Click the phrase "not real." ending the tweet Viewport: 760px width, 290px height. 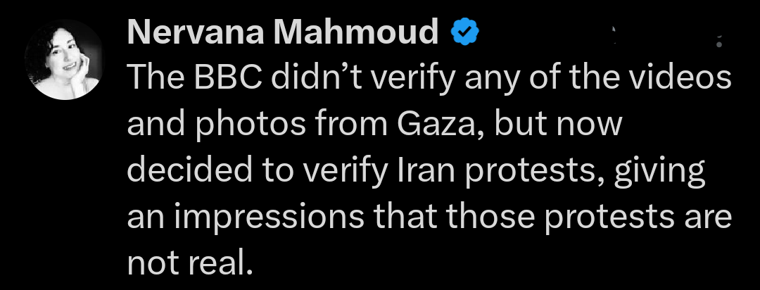(189, 263)
